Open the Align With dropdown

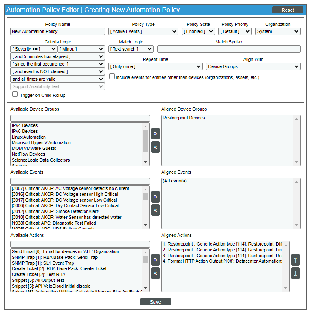pyautogui.click(x=253, y=66)
